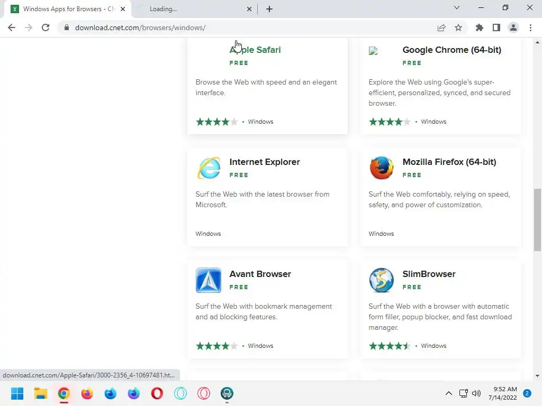The image size is (542, 406).
Task: Click the vertical scrollbar thumb
Action: pos(537,220)
